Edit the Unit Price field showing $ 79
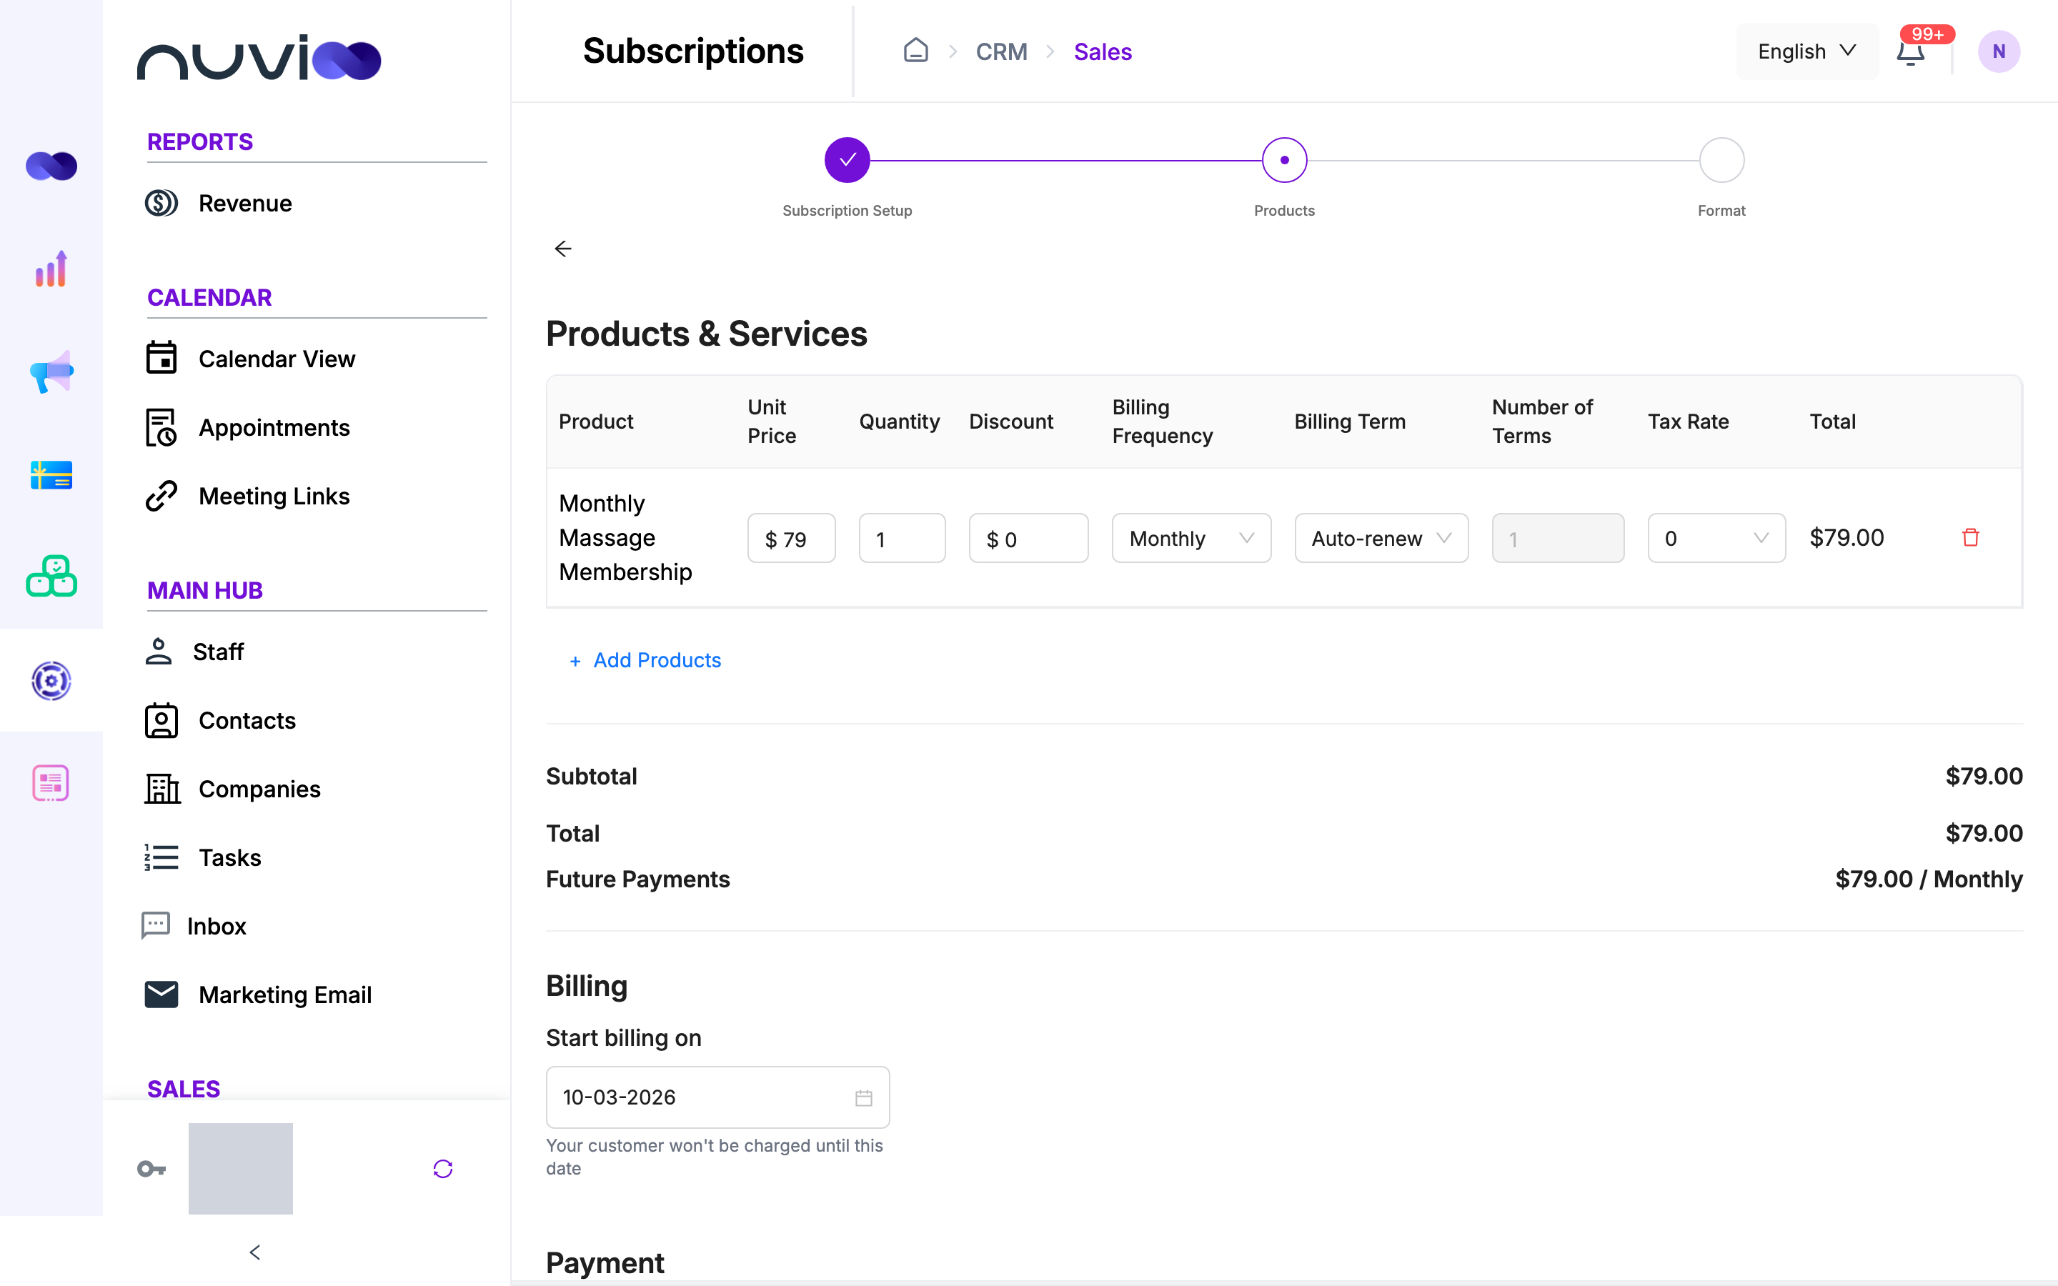This screenshot has width=2058, height=1286. click(791, 539)
